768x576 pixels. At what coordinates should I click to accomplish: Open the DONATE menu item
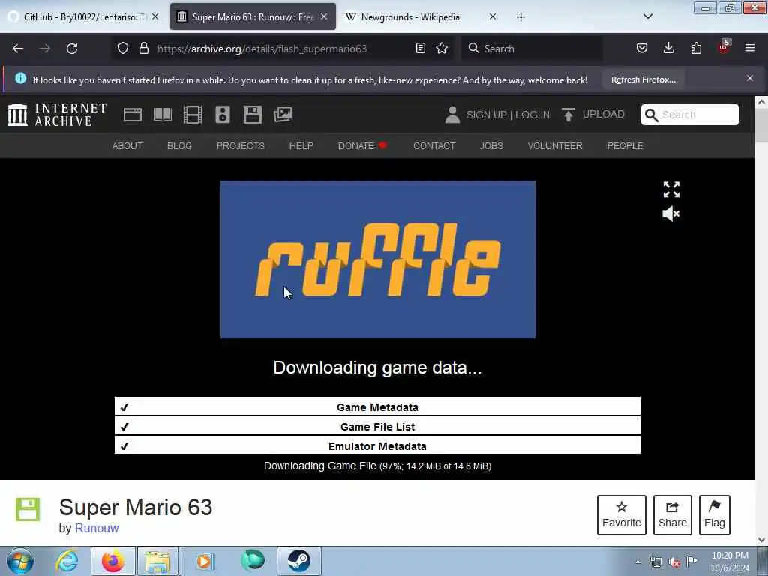(x=362, y=146)
